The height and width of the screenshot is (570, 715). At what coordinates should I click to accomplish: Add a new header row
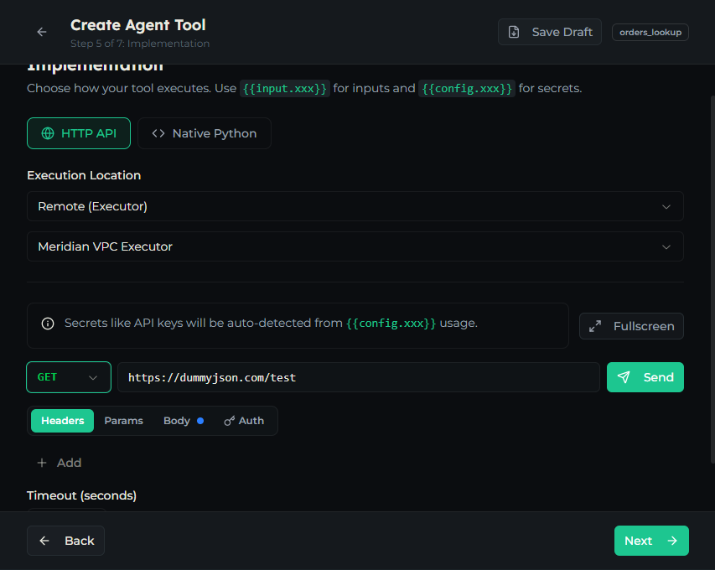(60, 463)
